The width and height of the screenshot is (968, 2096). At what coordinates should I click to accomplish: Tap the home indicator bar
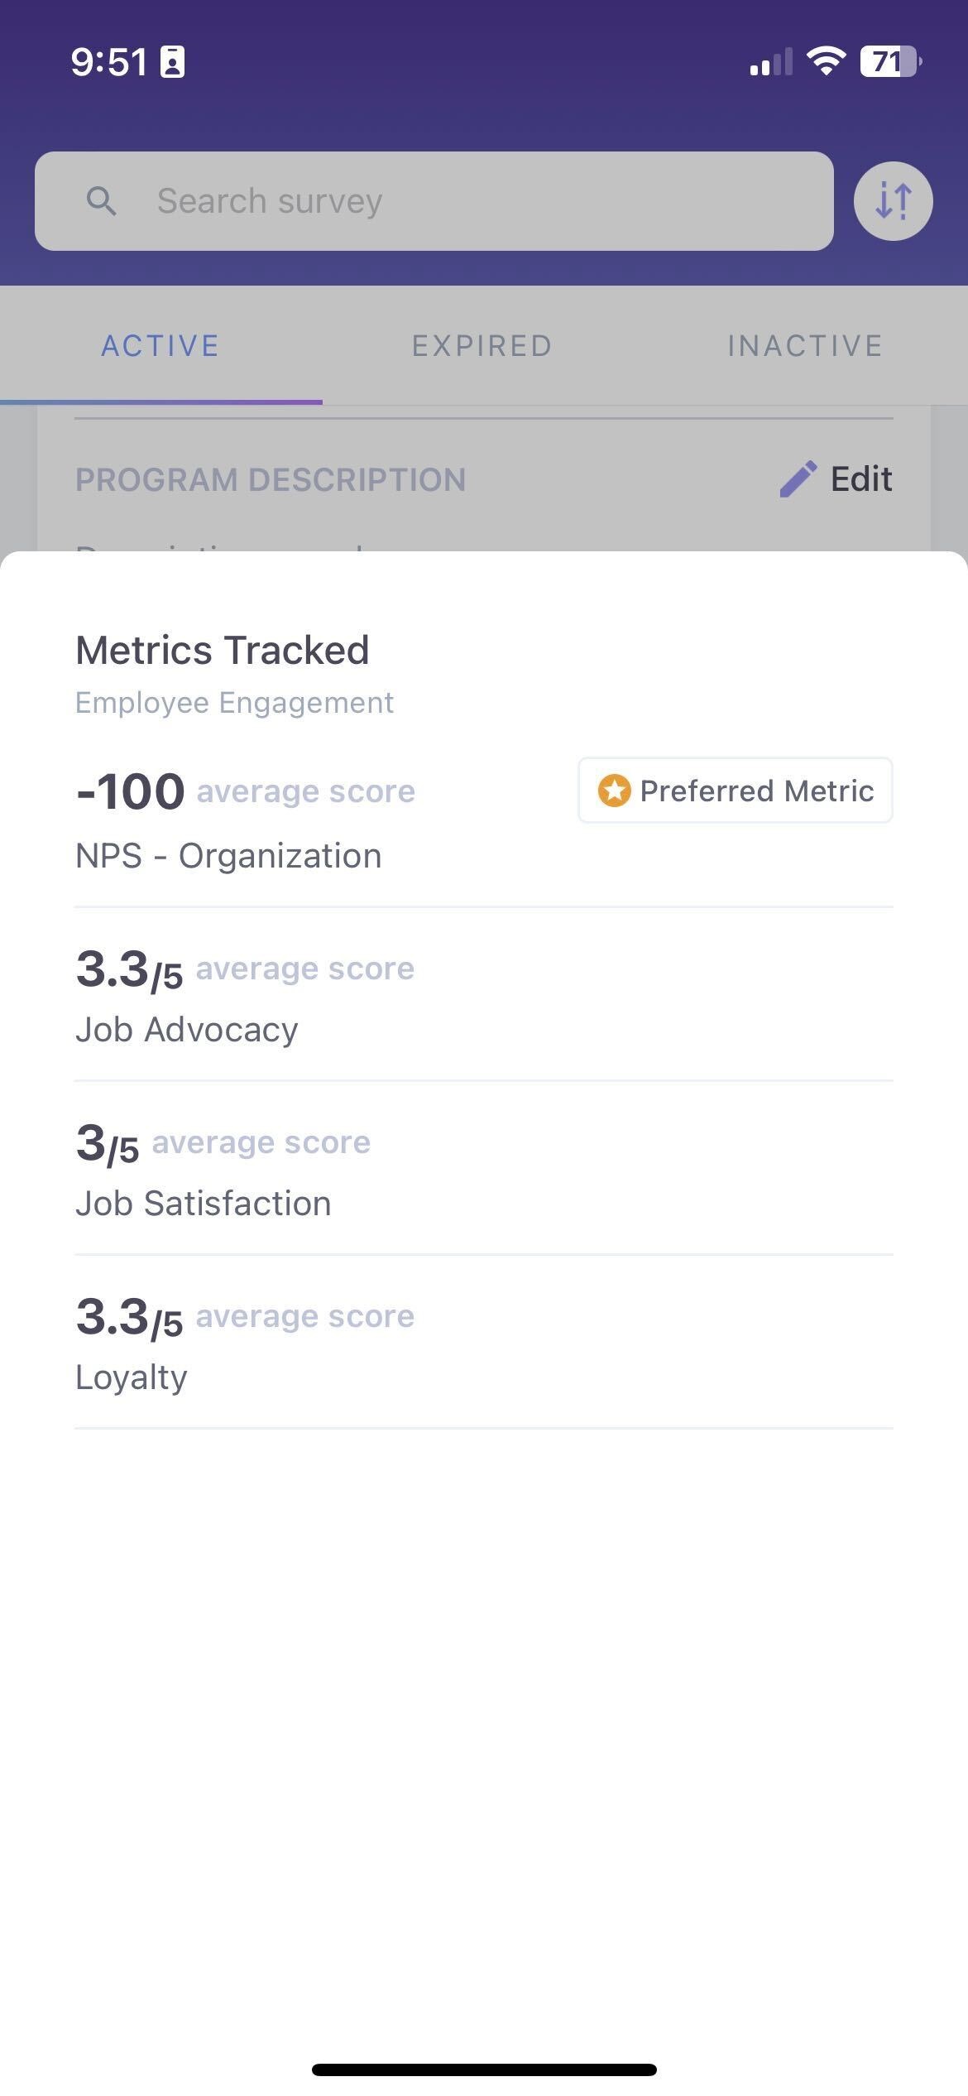(x=484, y=2070)
